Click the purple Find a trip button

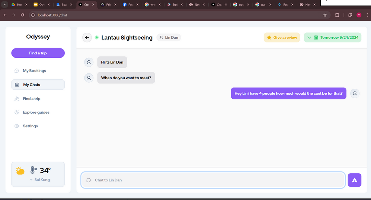[x=38, y=53]
